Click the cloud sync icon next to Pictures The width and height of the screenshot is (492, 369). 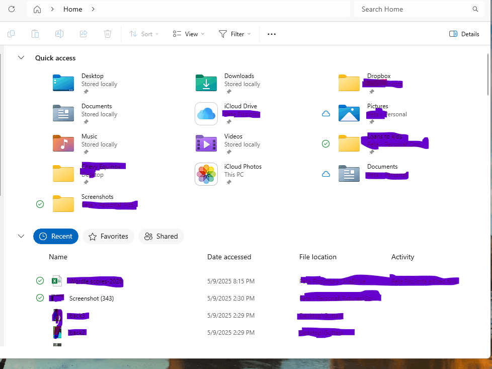325,113
